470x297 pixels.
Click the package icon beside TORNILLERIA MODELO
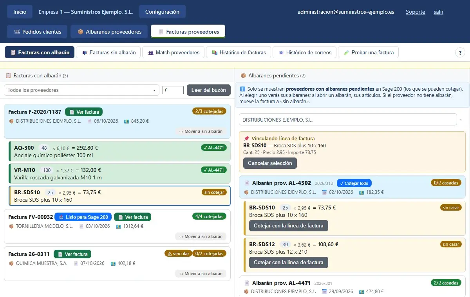tap(11, 226)
